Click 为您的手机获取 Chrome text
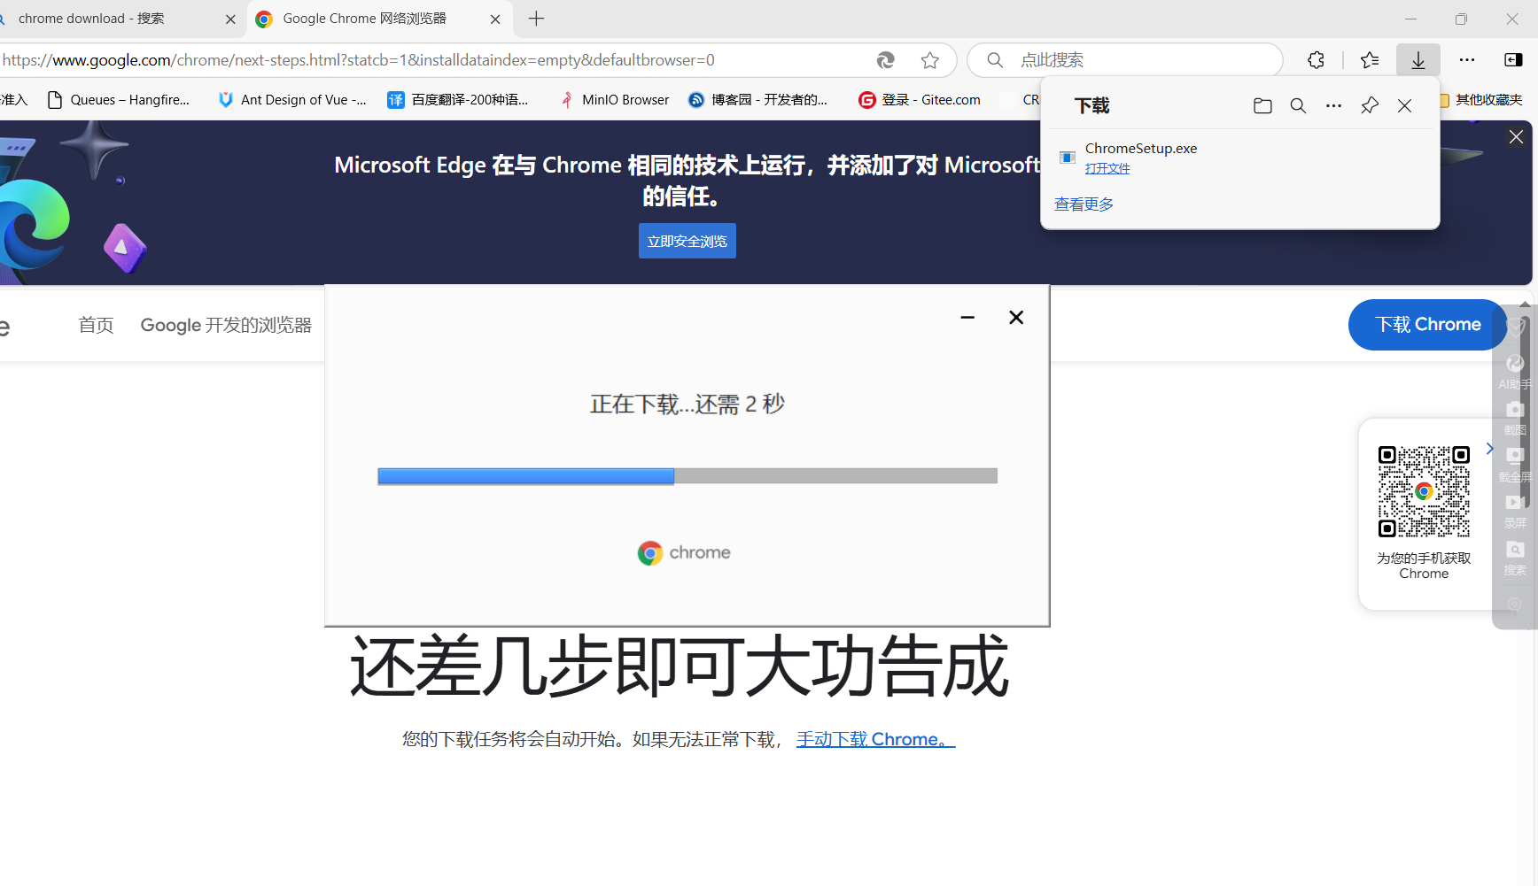Image resolution: width=1538 pixels, height=886 pixels. coord(1424,566)
